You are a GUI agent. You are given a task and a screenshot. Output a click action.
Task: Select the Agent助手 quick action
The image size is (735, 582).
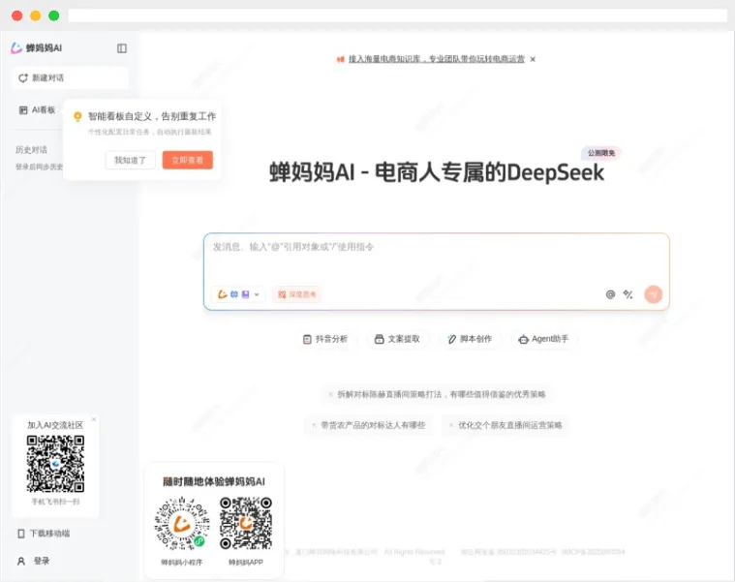(x=543, y=339)
